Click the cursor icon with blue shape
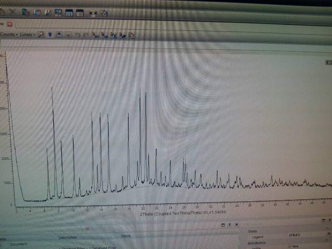Image resolution: width=332 pixels, height=249 pixels. pyautogui.click(x=122, y=36)
